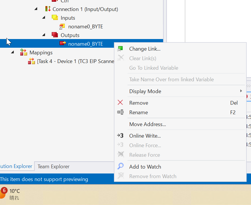Select noname0_BYTE under Inputs
The width and height of the screenshot is (251, 205).
coord(85,27)
